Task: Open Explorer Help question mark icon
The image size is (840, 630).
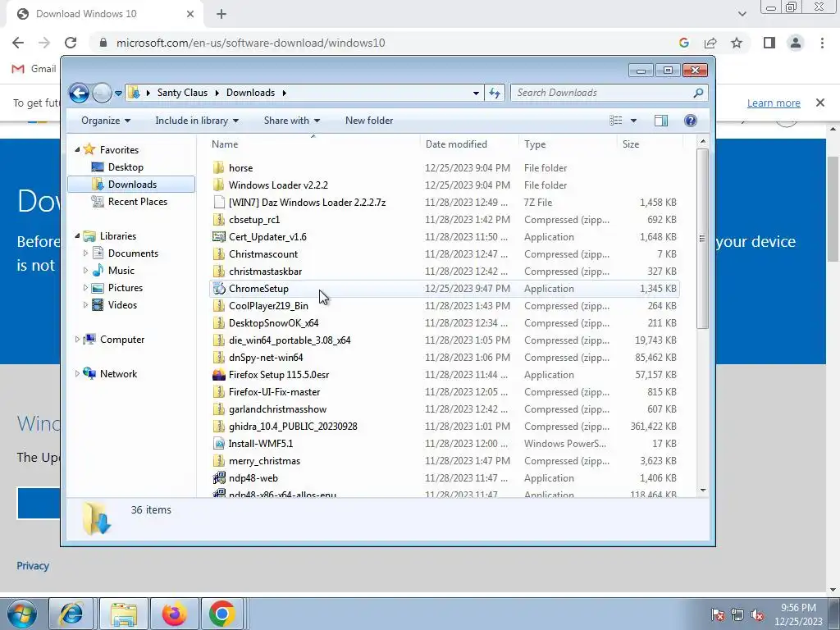Action: 691,121
